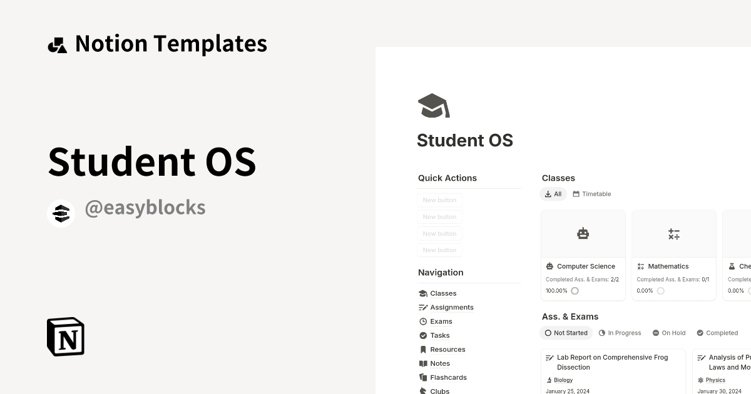The height and width of the screenshot is (394, 751).
Task: Click the flashcards stack icon next to Flashcards
Action: click(x=423, y=377)
